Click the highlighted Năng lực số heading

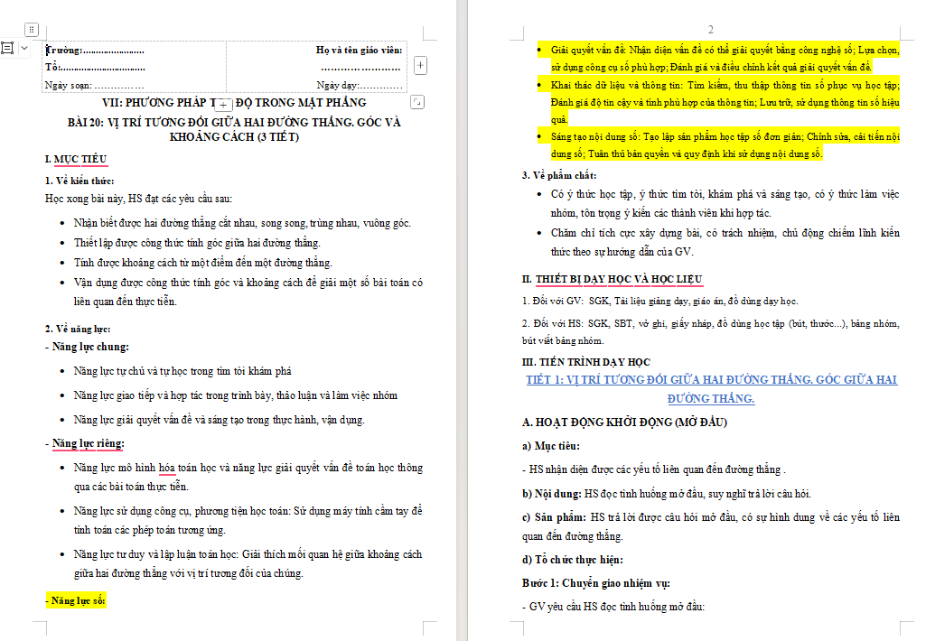(76, 601)
